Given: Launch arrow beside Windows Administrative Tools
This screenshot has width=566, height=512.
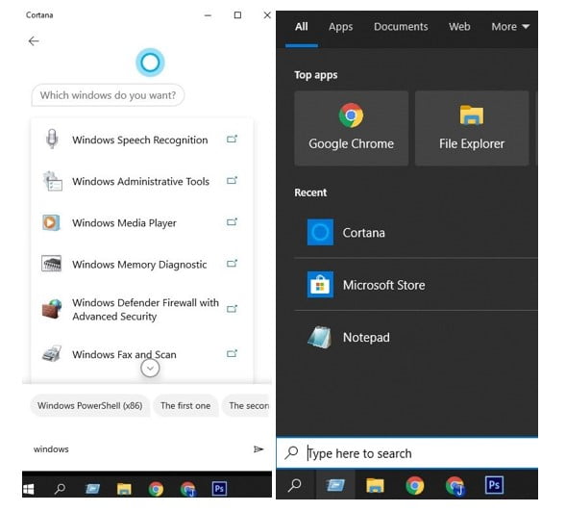Looking at the screenshot, I should (232, 180).
